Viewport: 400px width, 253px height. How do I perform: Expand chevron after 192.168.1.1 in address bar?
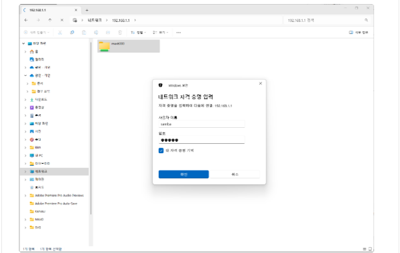[x=135, y=20]
